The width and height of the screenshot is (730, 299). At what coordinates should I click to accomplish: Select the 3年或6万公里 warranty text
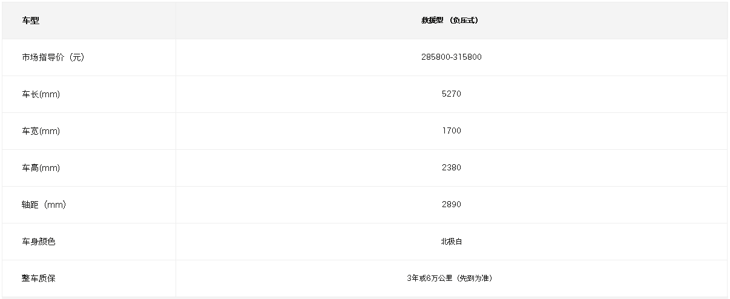[430, 278]
